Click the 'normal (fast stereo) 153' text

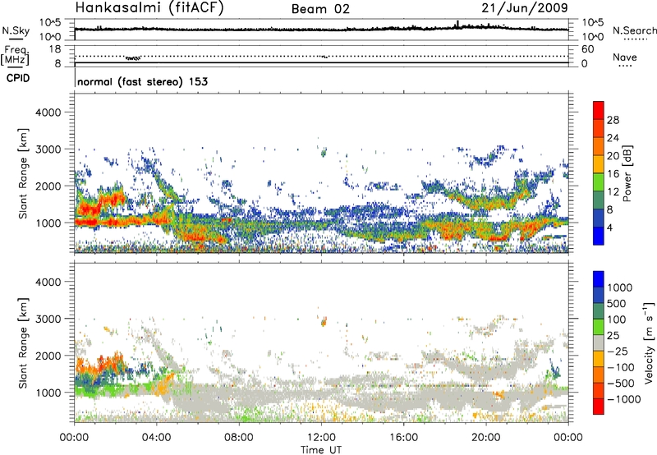(x=142, y=81)
